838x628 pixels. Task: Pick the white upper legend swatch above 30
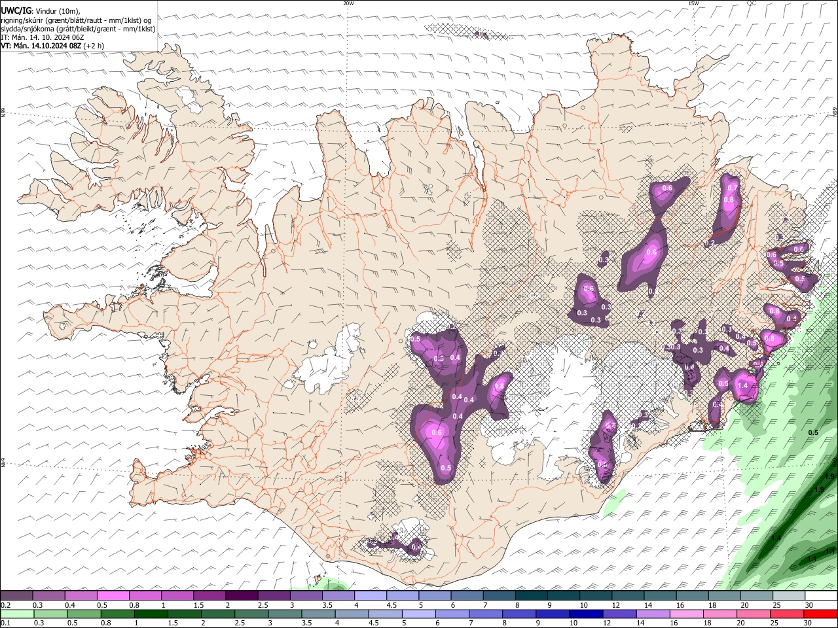click(820, 596)
